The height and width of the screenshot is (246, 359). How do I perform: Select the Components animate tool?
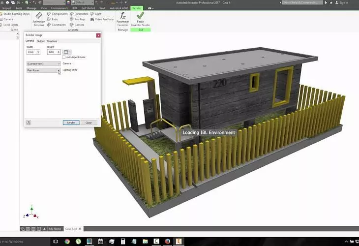pyautogui.click(x=60, y=14)
